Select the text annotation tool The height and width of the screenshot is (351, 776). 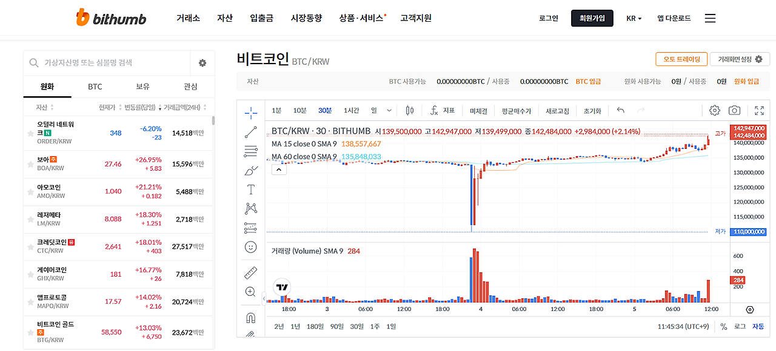click(x=251, y=190)
